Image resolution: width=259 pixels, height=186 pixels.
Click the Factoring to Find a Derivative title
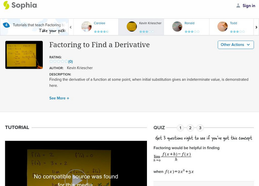point(99,45)
